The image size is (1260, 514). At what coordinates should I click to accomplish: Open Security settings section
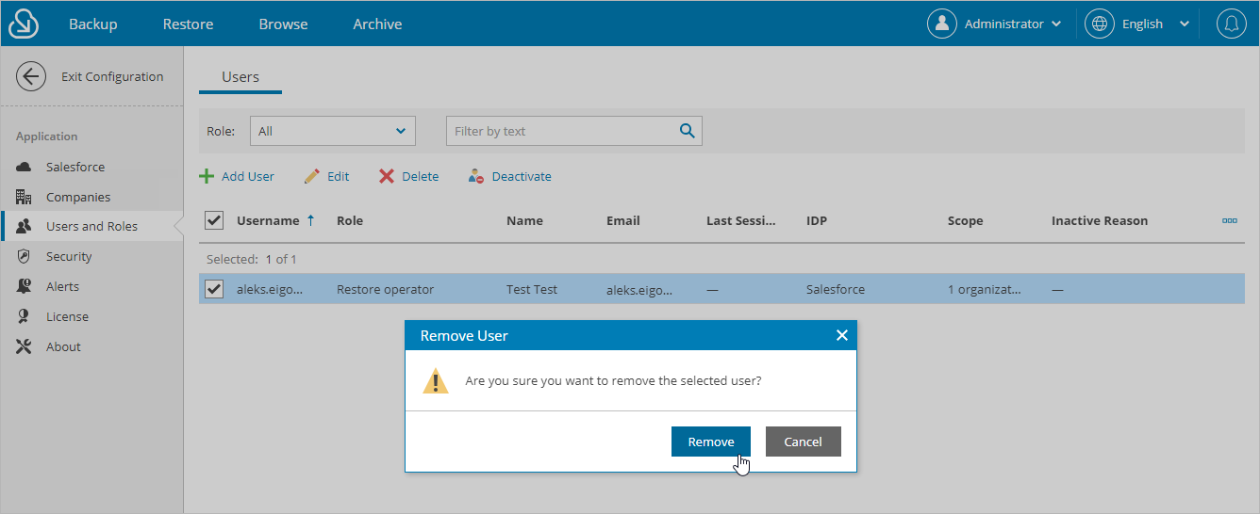tap(69, 256)
